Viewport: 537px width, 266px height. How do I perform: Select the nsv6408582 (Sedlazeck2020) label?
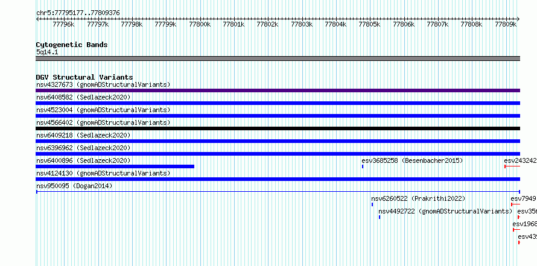tap(83, 97)
